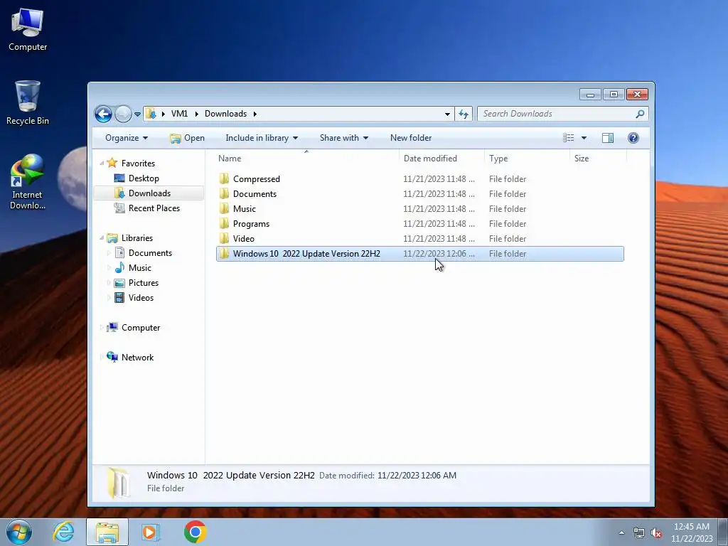Select Network in the navigation pane
Screen dimensions: 728x546
pos(137,358)
